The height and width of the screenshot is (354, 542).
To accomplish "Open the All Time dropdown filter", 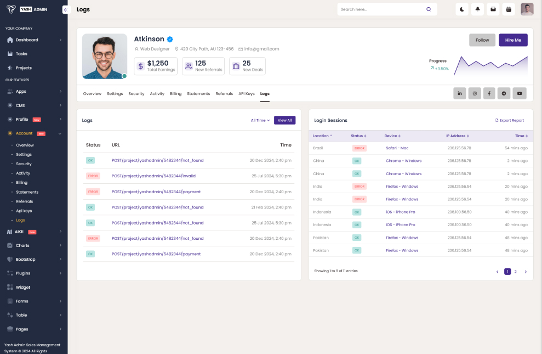I will pyautogui.click(x=260, y=120).
